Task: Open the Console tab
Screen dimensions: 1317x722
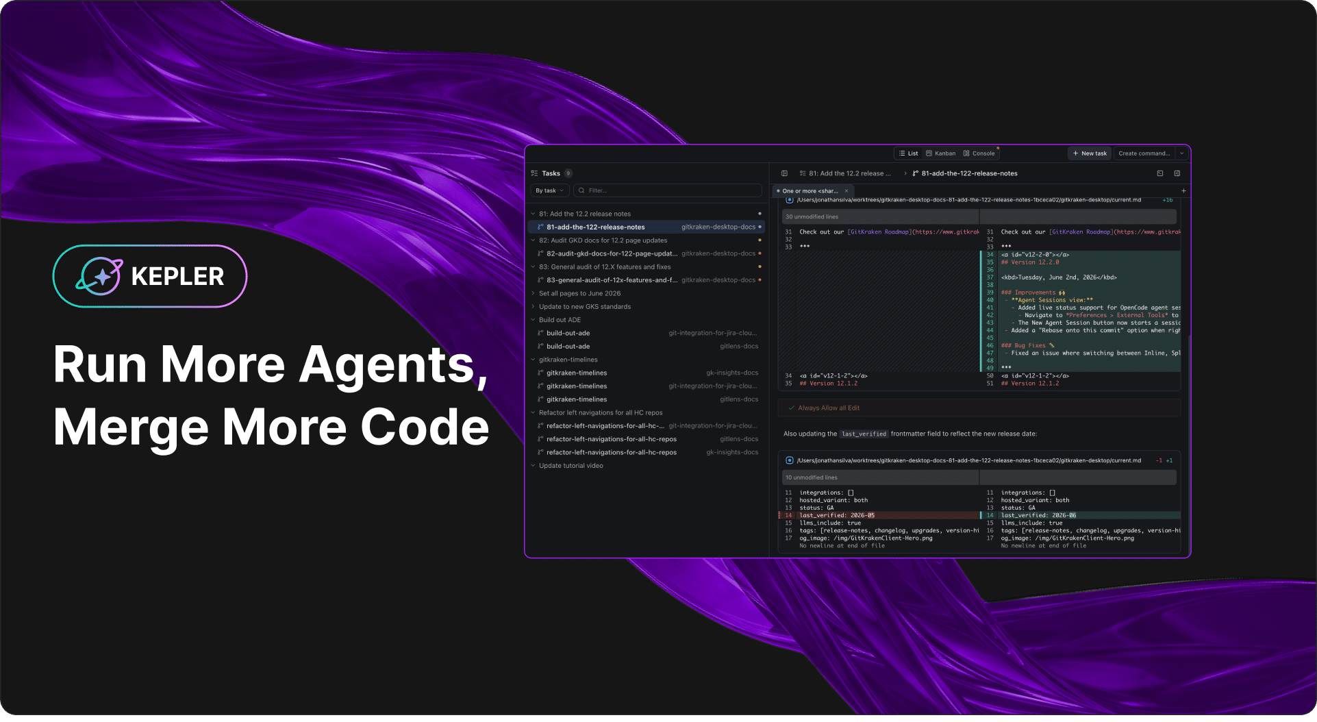Action: pyautogui.click(x=979, y=153)
